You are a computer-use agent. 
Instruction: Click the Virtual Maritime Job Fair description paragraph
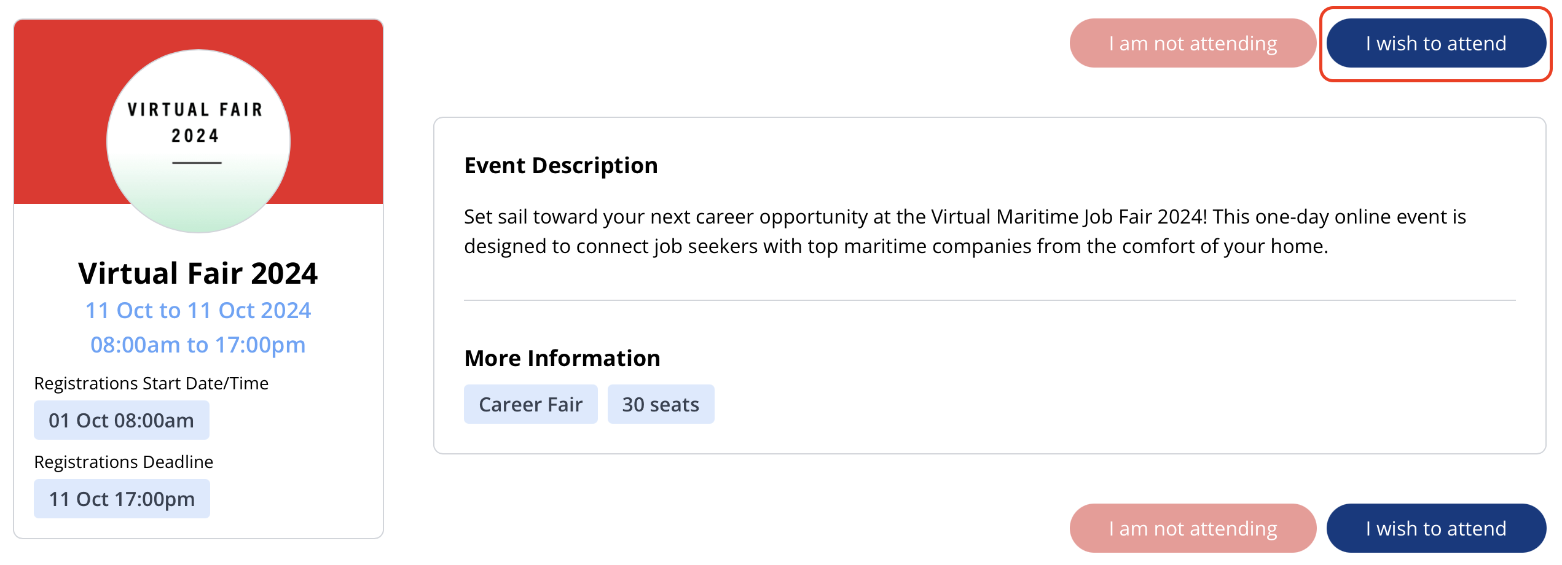pyautogui.click(x=965, y=232)
